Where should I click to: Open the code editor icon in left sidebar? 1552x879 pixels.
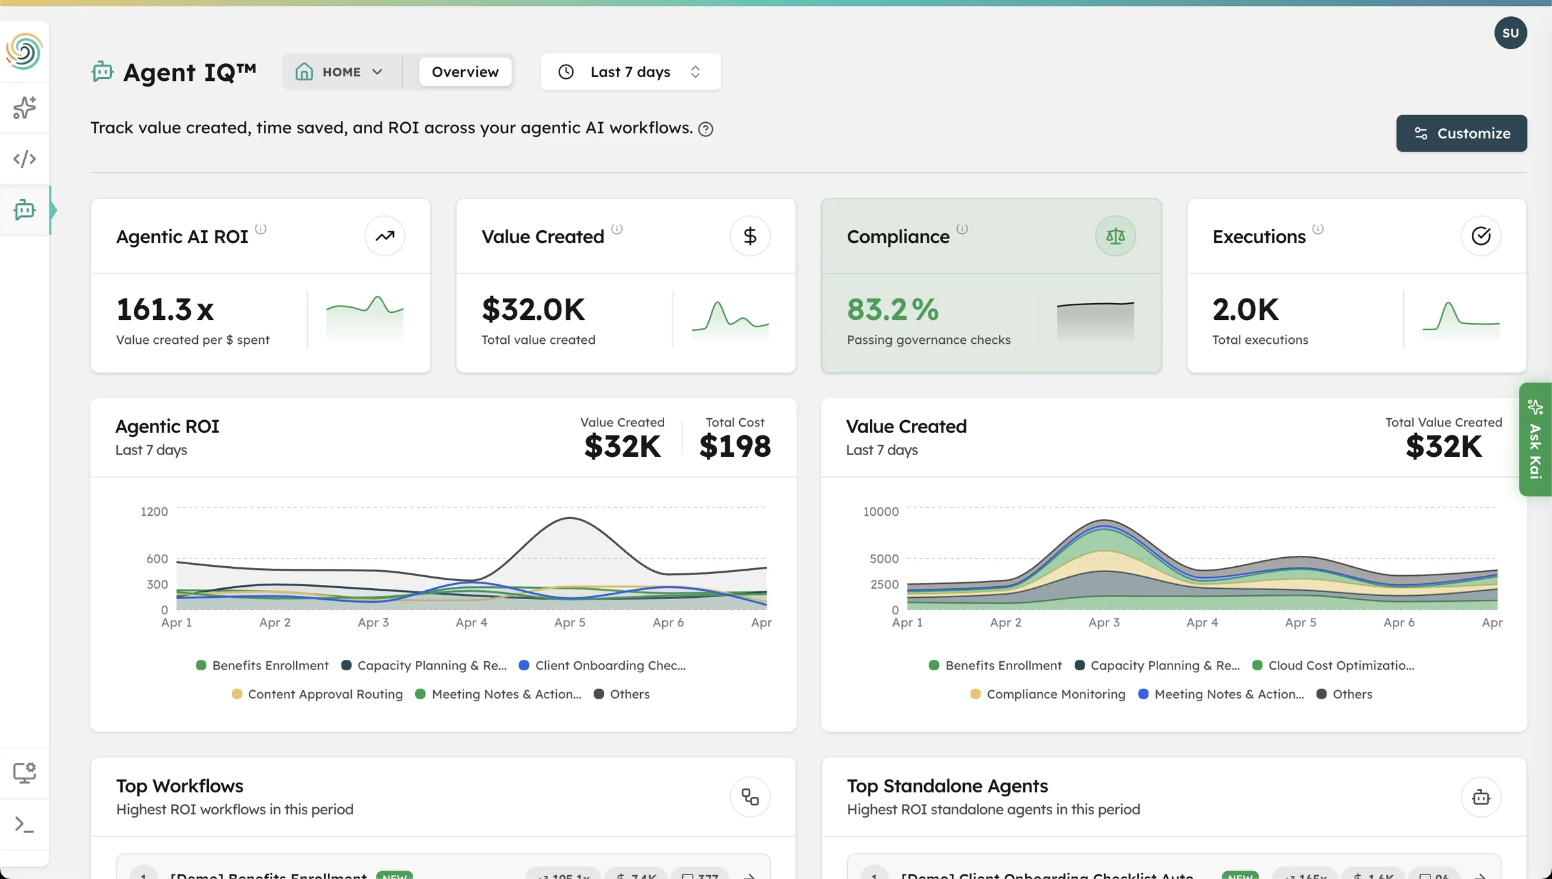pyautogui.click(x=25, y=158)
